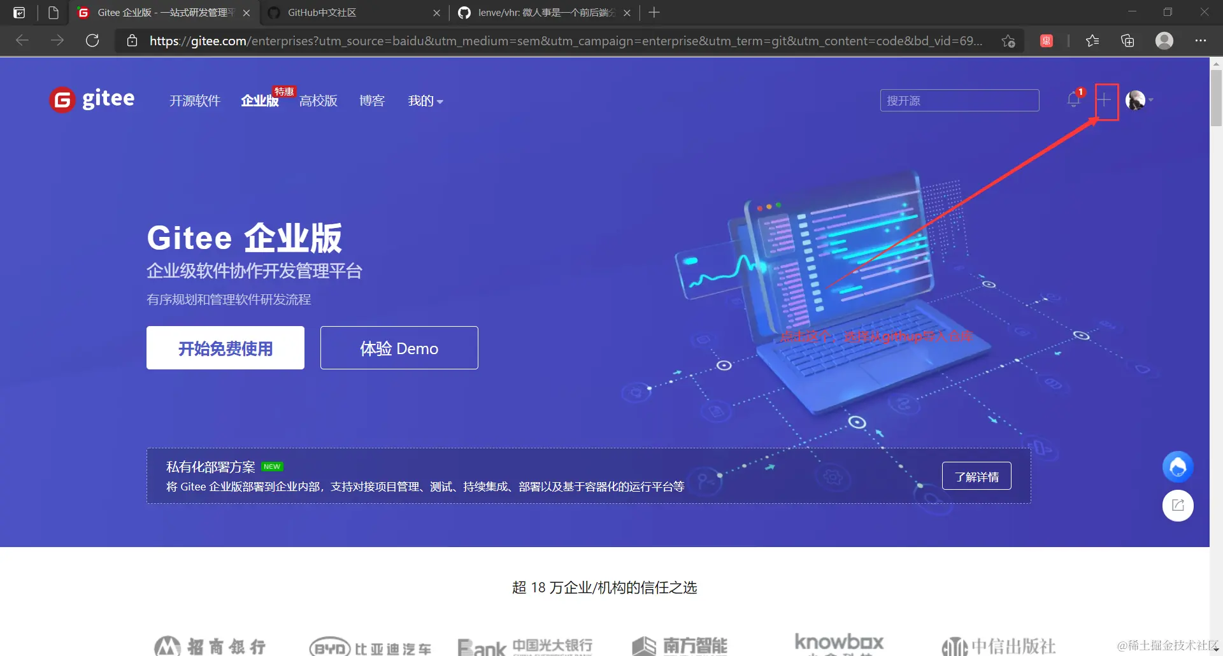Go back with browser back arrow

point(22,41)
